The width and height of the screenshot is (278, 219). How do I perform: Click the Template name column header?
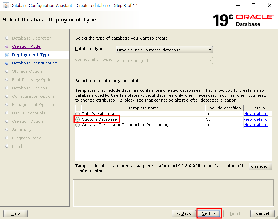(143, 108)
